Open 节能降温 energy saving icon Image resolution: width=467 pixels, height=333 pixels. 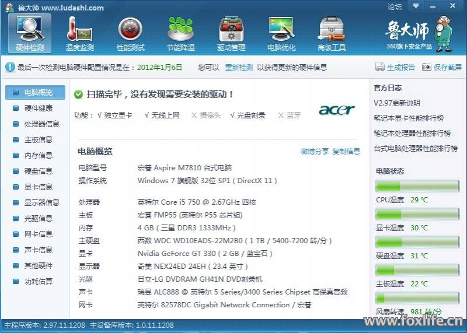(180, 33)
